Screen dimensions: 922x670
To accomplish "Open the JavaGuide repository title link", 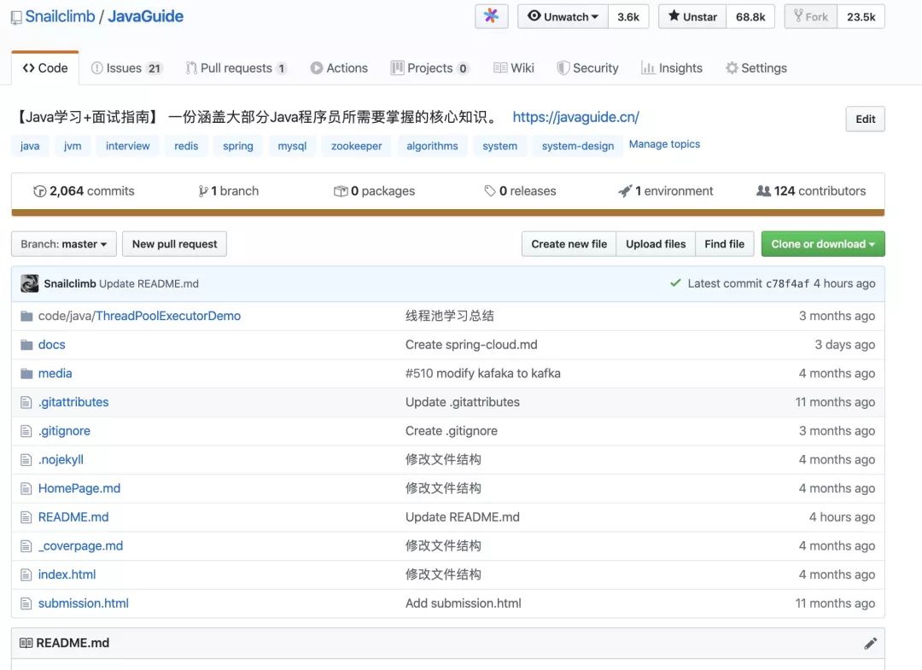I will point(145,16).
